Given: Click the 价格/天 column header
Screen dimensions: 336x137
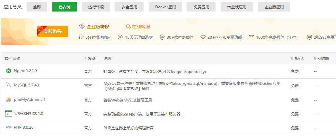Looking at the screenshot, I should pyautogui.click(x=298, y=59).
